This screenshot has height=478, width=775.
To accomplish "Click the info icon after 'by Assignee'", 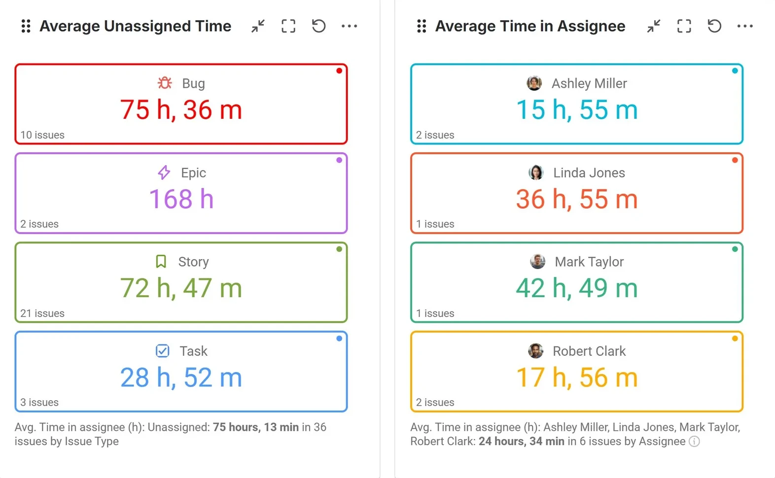I will coord(694,442).
